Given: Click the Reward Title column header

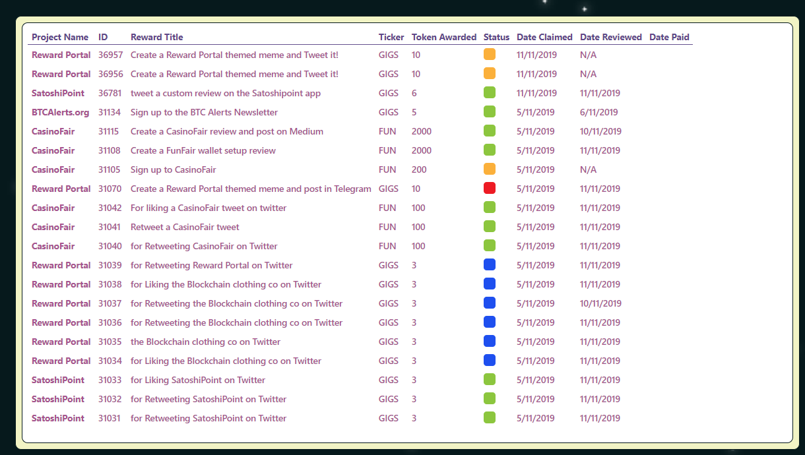Looking at the screenshot, I should (157, 37).
